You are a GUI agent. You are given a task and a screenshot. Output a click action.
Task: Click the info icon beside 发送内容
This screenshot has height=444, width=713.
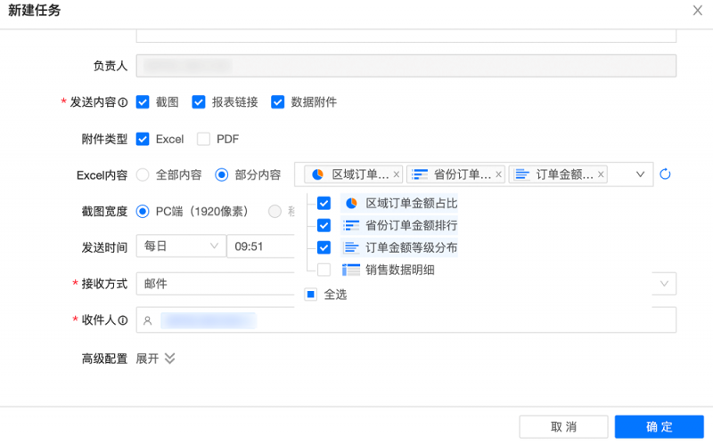tap(123, 102)
